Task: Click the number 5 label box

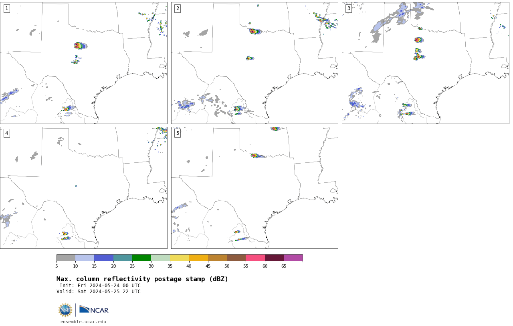Action: click(178, 133)
